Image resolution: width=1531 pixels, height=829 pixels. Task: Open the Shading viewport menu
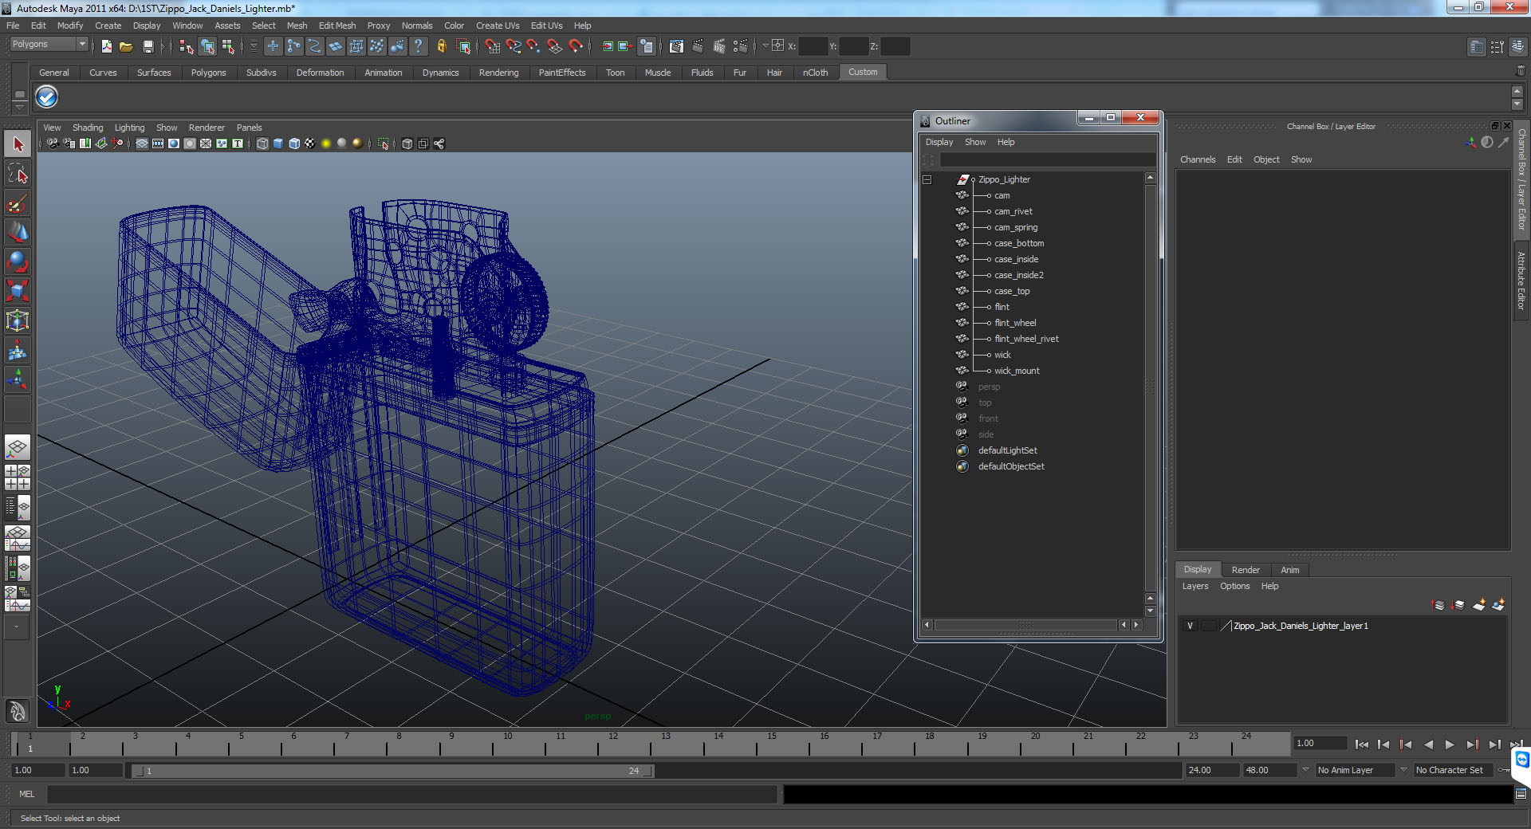click(x=88, y=128)
